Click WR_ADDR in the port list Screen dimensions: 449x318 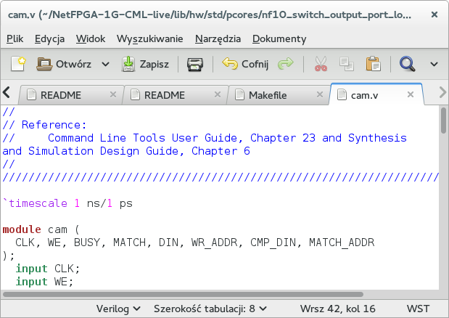click(x=215, y=242)
